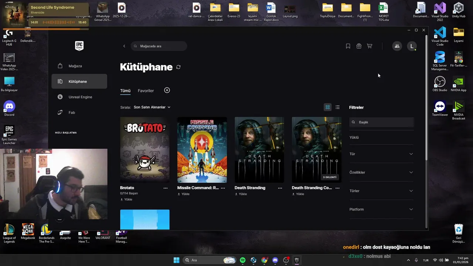
Task: Open the VALORANT desktop shortcut
Action: tap(103, 233)
